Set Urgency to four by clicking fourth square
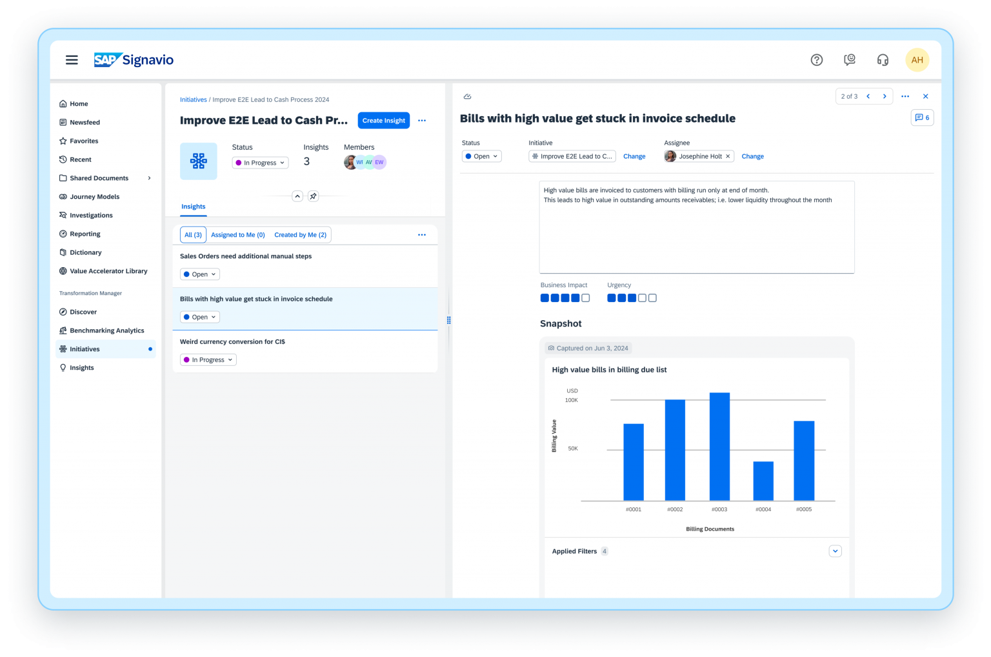The height and width of the screenshot is (657, 991). 641,298
